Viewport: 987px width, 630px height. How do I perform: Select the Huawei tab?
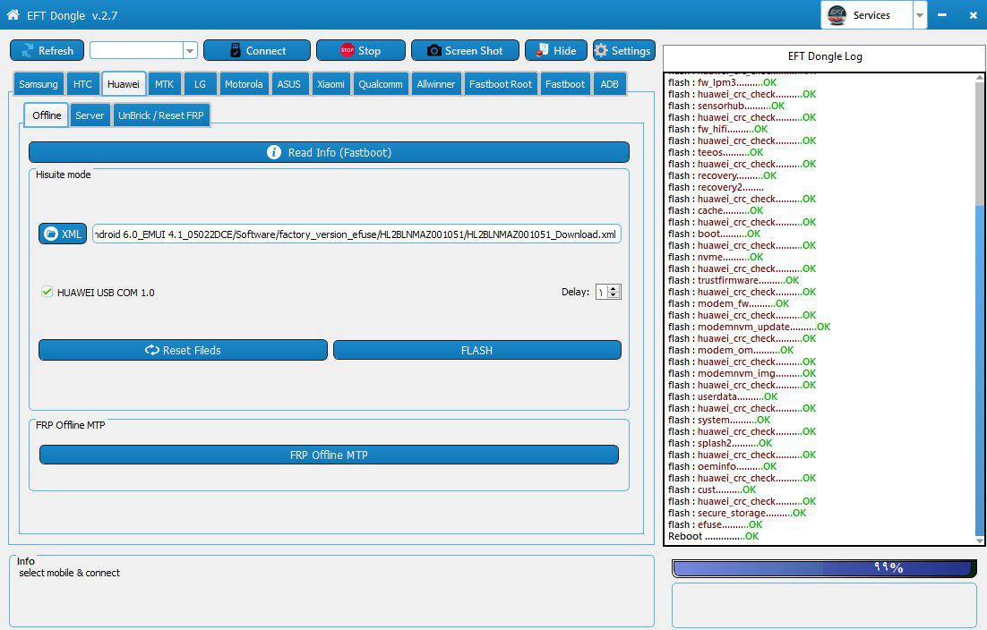click(x=124, y=83)
